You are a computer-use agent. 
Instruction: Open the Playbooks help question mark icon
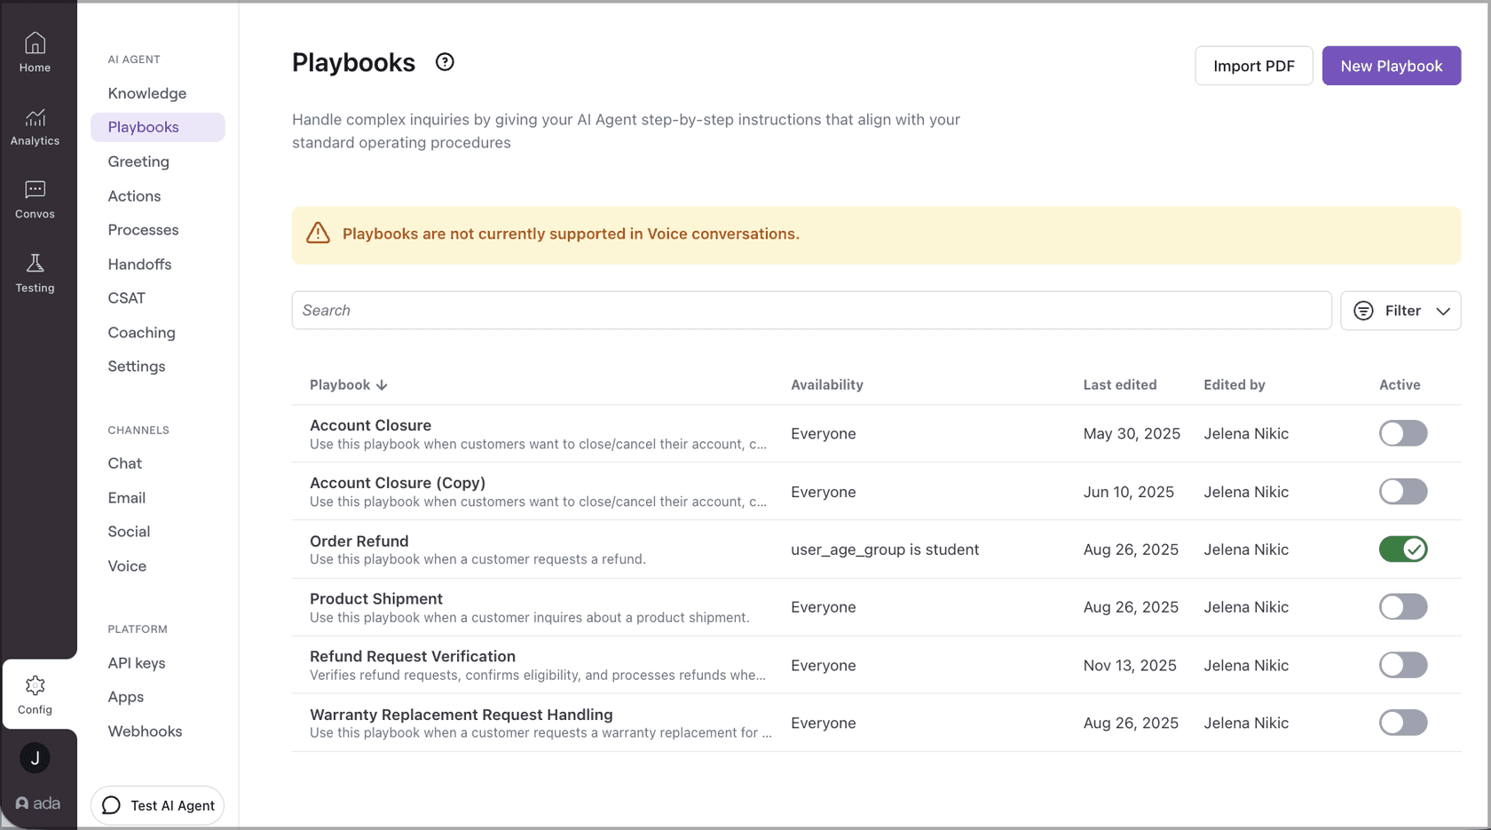(444, 61)
